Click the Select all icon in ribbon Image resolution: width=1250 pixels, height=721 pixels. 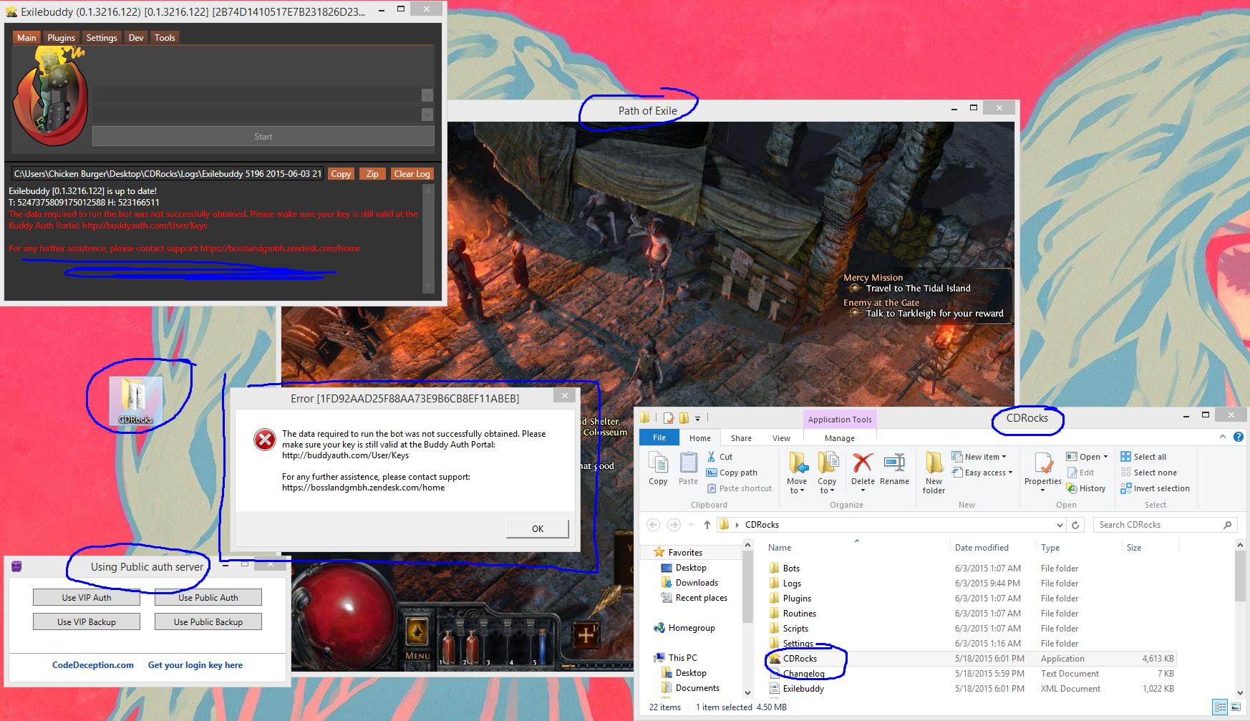[1143, 457]
